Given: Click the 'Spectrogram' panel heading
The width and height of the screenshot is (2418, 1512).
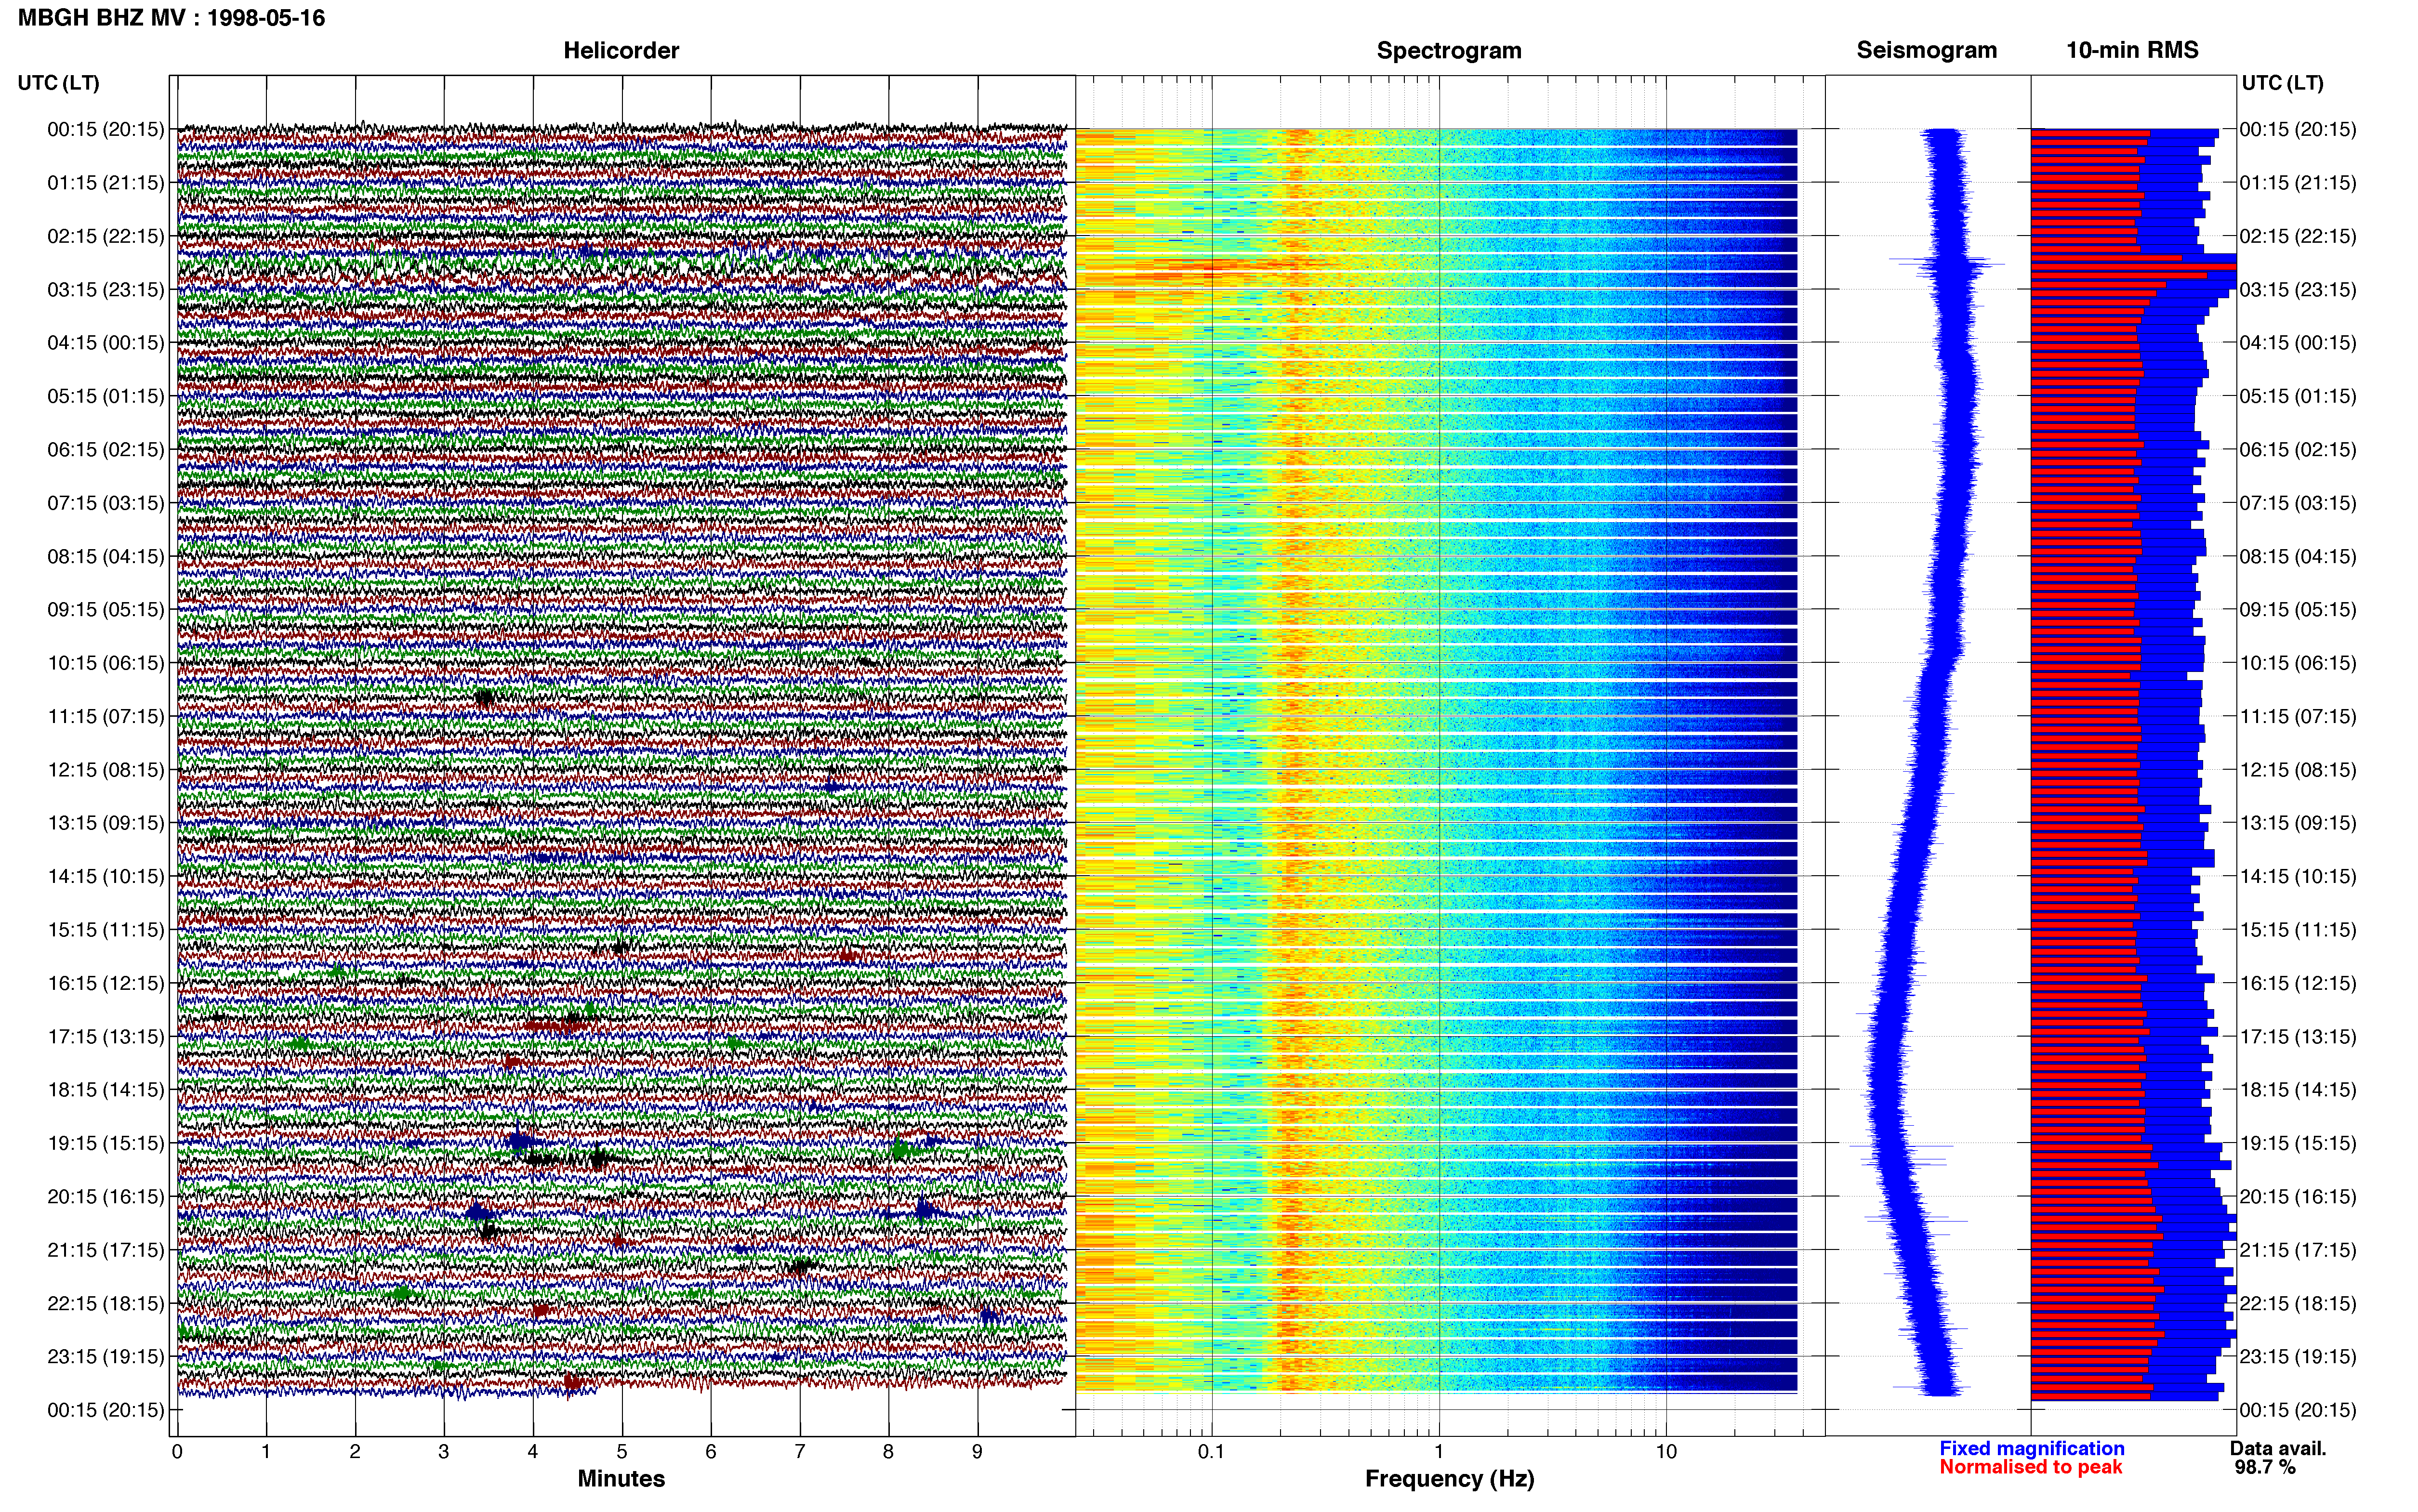Looking at the screenshot, I should click(1449, 50).
